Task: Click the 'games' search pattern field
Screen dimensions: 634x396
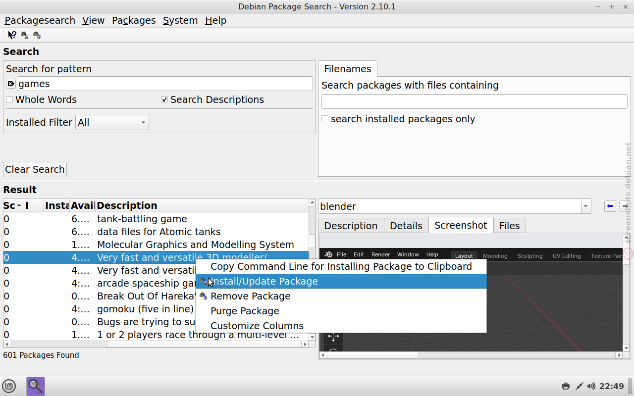Action: point(165,84)
